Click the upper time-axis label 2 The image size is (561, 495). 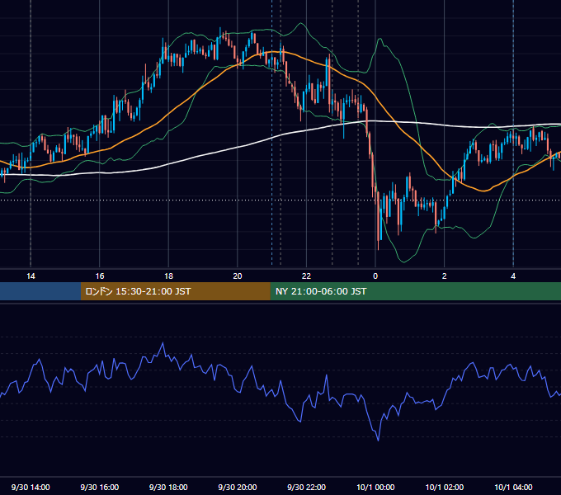tap(445, 276)
